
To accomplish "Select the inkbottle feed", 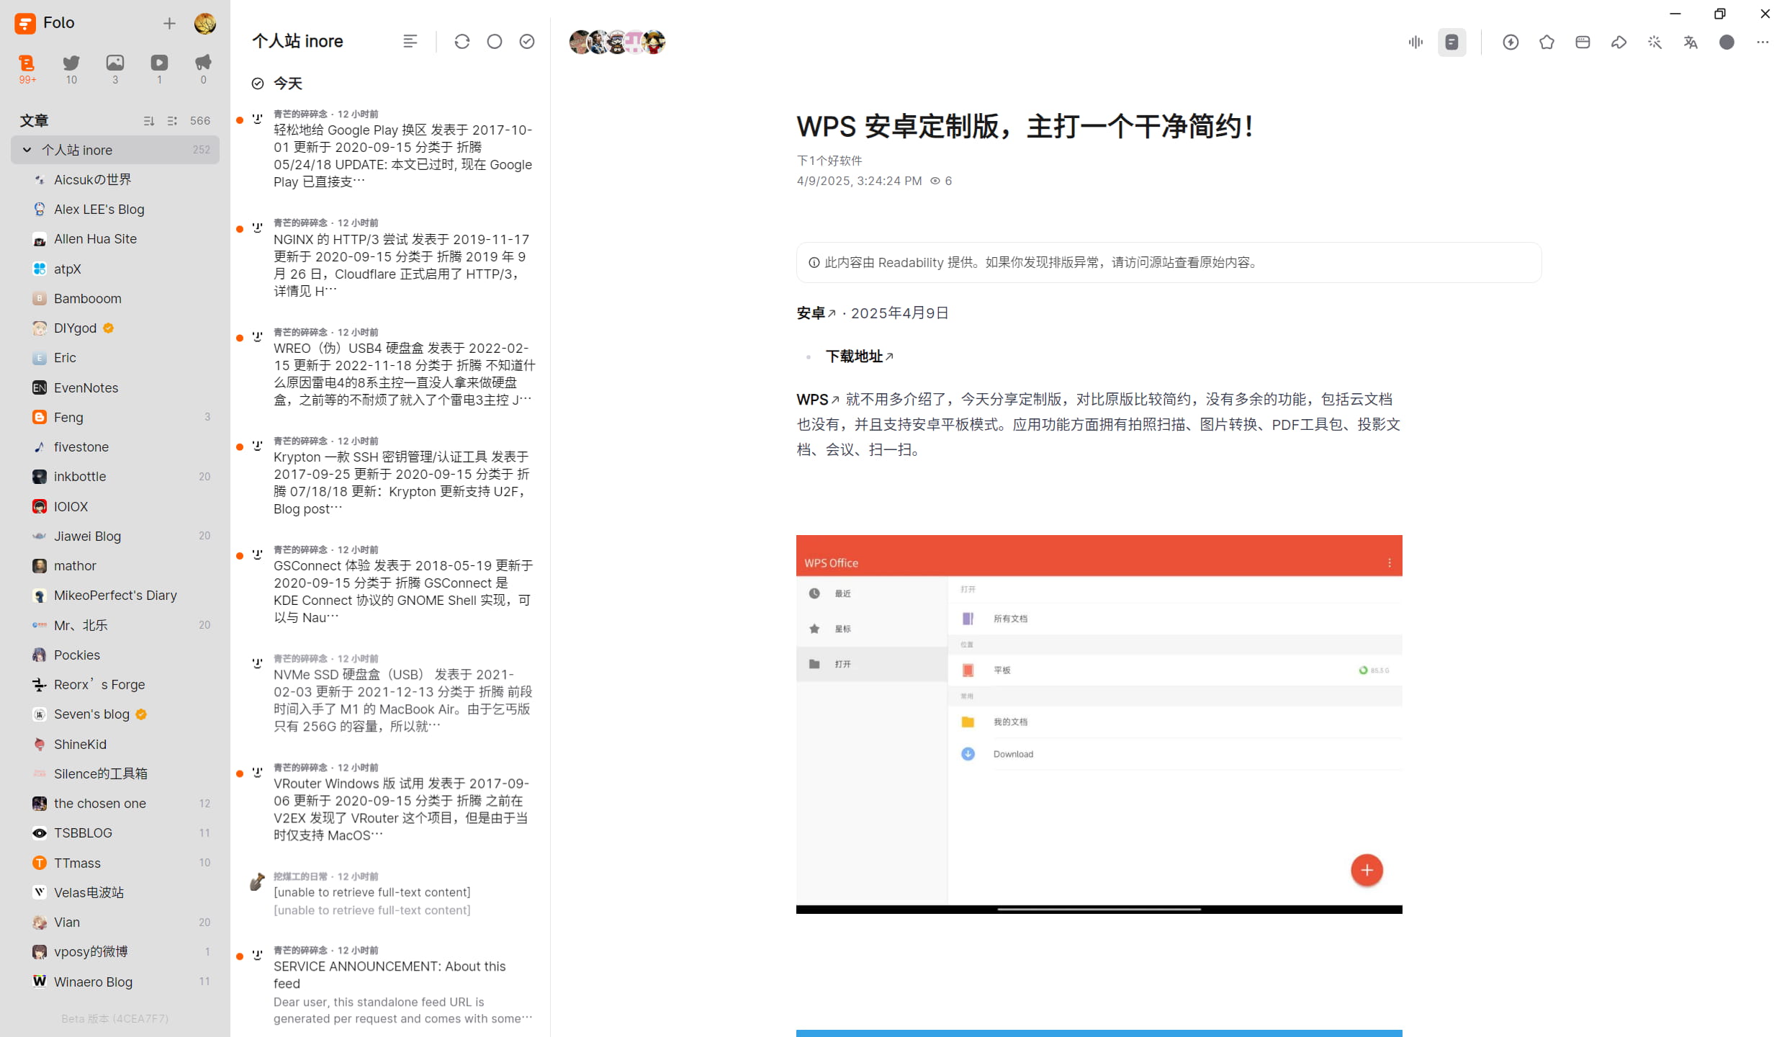I will click(115, 477).
